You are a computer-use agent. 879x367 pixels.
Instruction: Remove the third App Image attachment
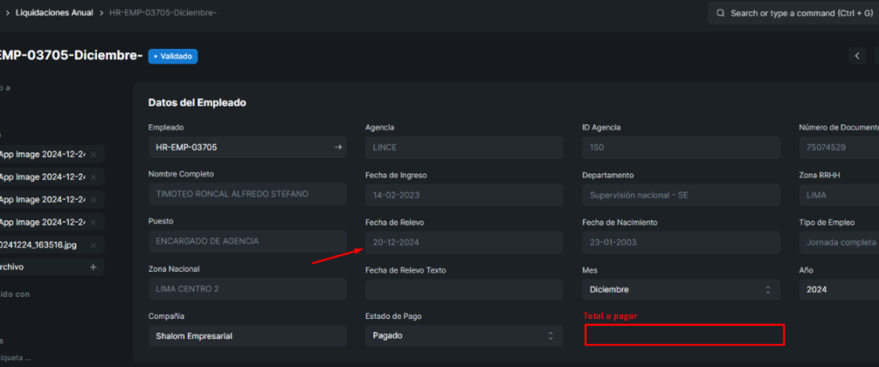point(93,199)
